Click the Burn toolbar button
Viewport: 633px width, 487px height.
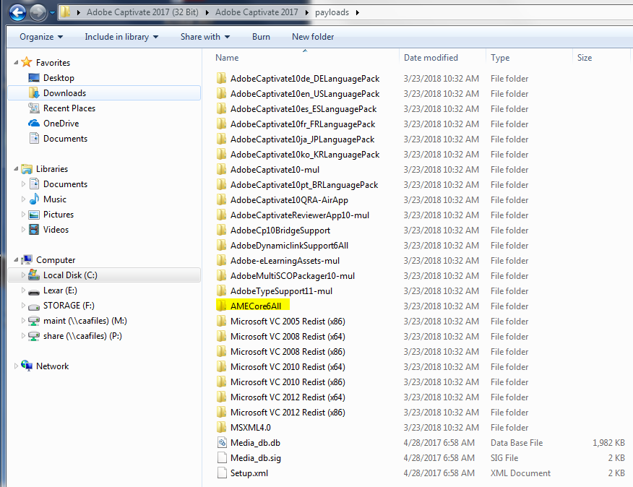[261, 37]
